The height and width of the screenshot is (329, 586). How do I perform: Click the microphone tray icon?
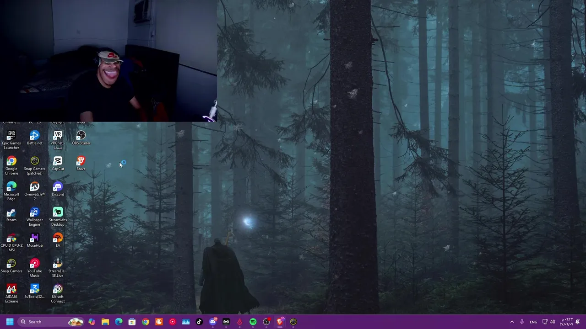click(x=521, y=322)
